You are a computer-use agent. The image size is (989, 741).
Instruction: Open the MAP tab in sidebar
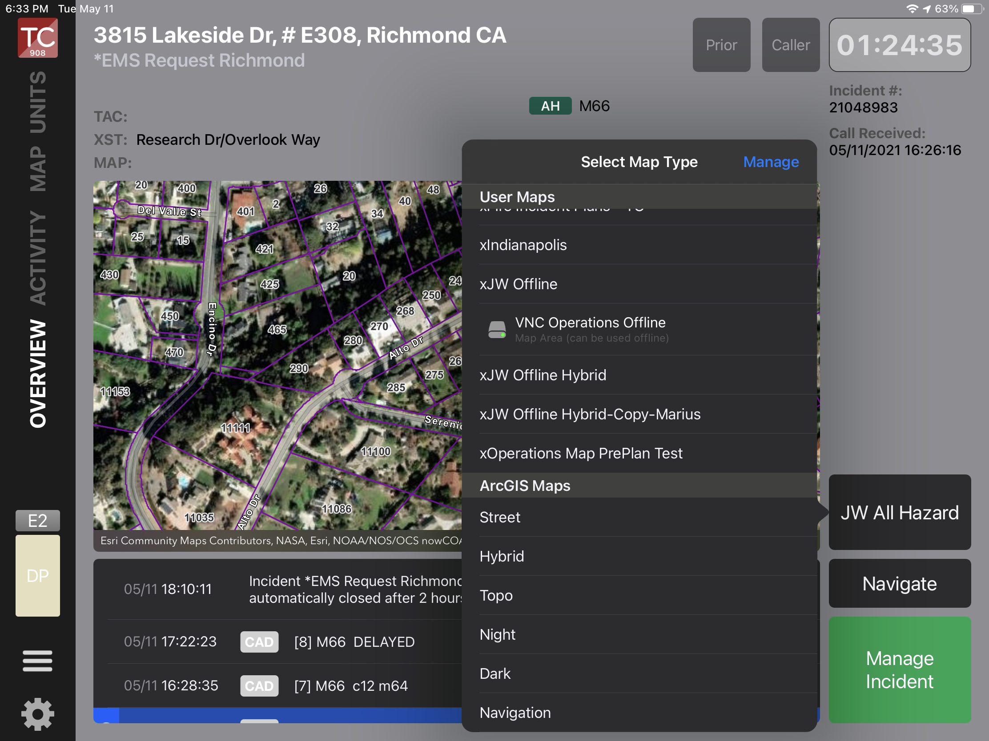pos(37,169)
